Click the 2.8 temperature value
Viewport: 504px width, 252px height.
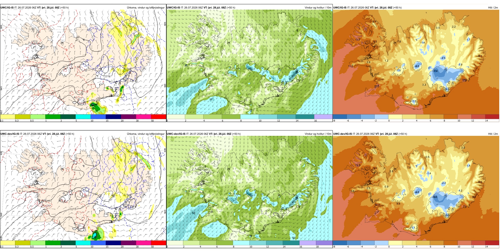(392, 171)
